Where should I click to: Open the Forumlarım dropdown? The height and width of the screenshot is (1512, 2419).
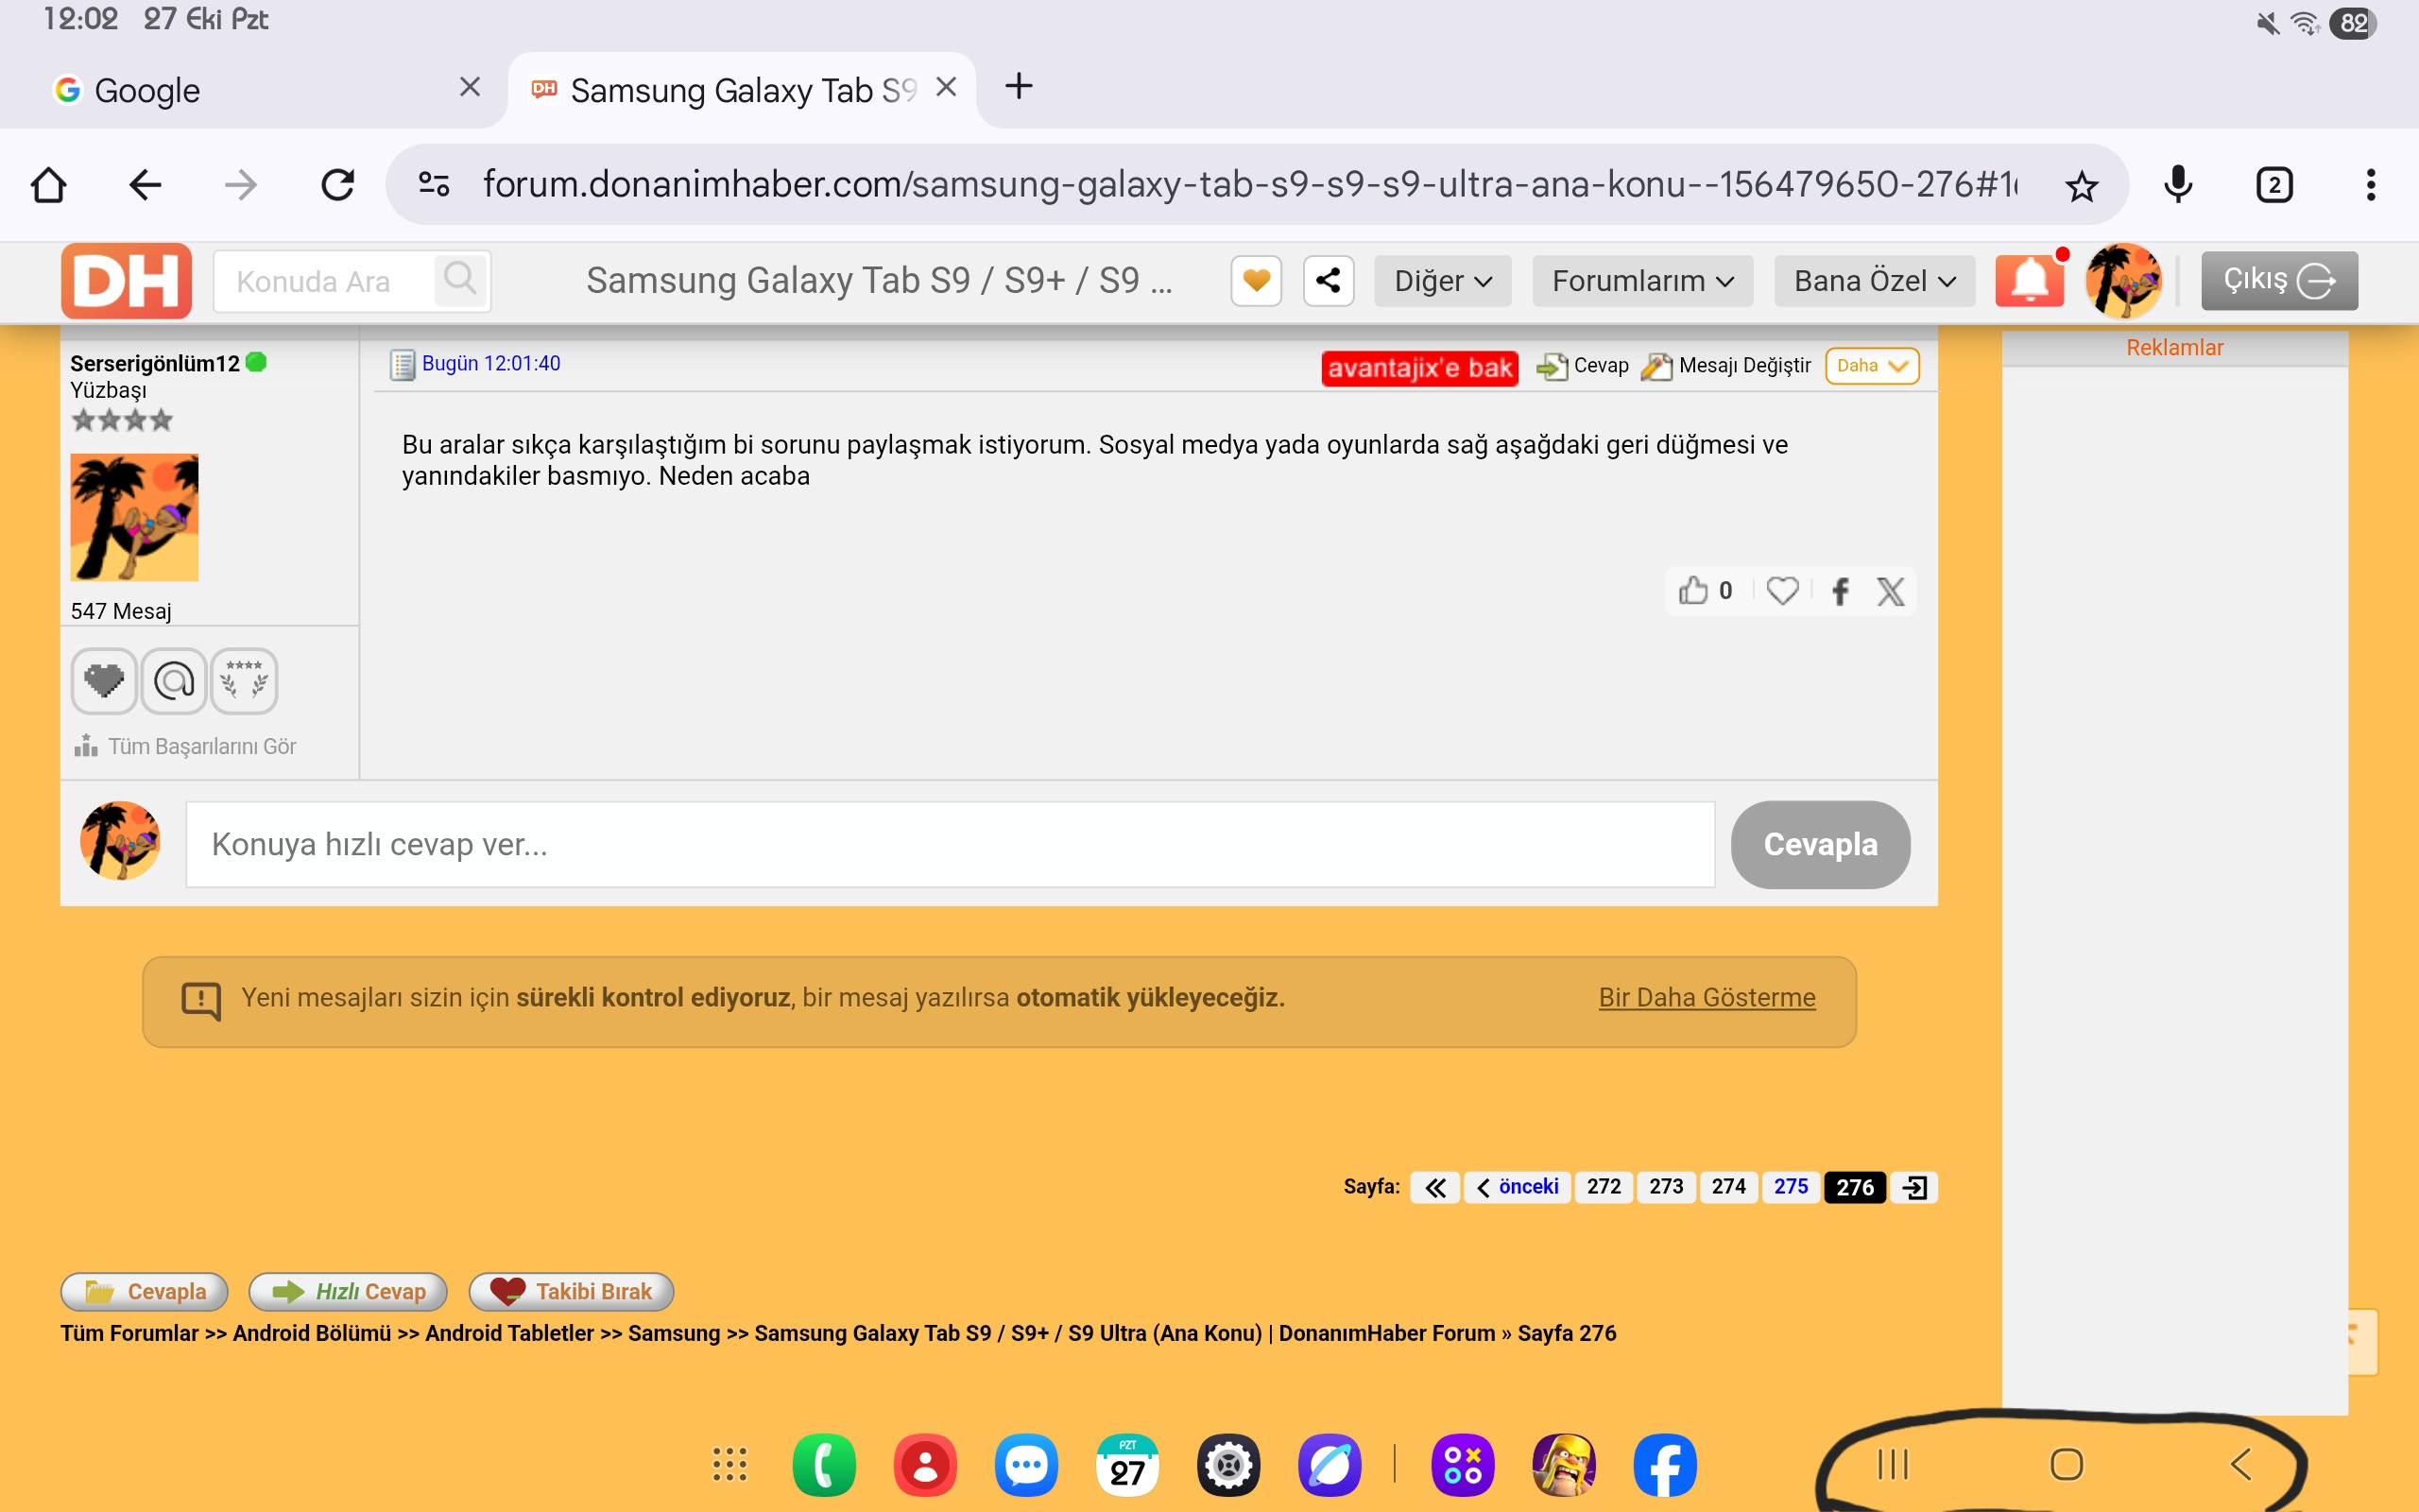point(1642,281)
